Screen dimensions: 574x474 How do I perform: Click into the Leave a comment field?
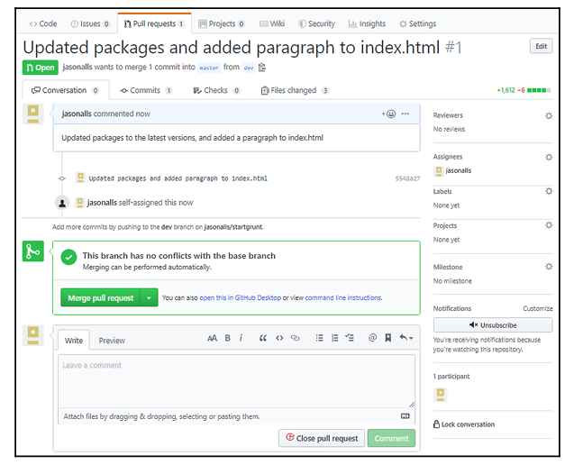point(236,380)
